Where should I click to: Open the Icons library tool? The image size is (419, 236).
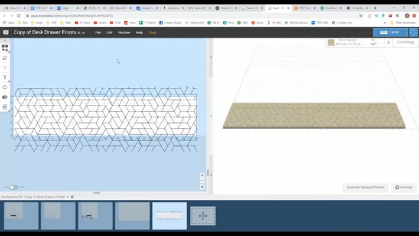[x=5, y=87]
